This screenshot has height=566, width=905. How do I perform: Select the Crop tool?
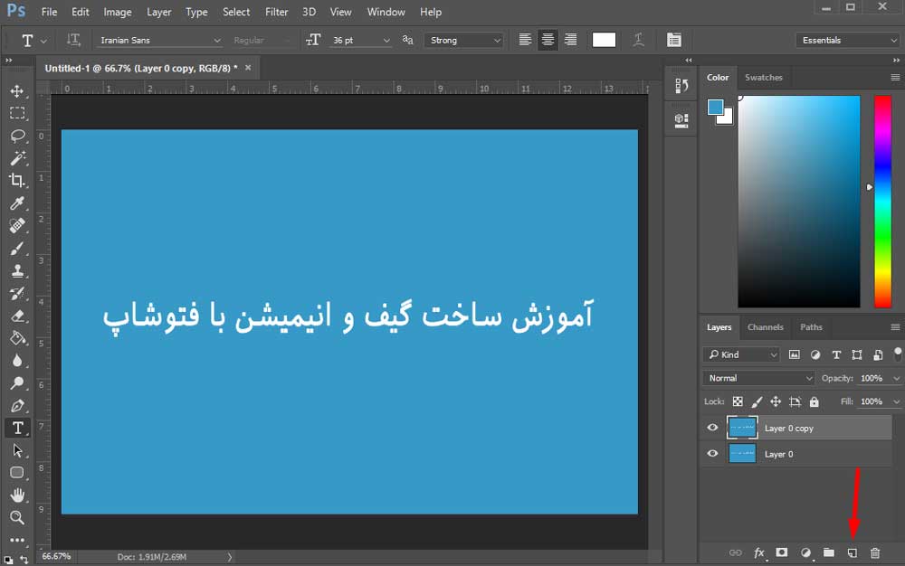coord(17,181)
